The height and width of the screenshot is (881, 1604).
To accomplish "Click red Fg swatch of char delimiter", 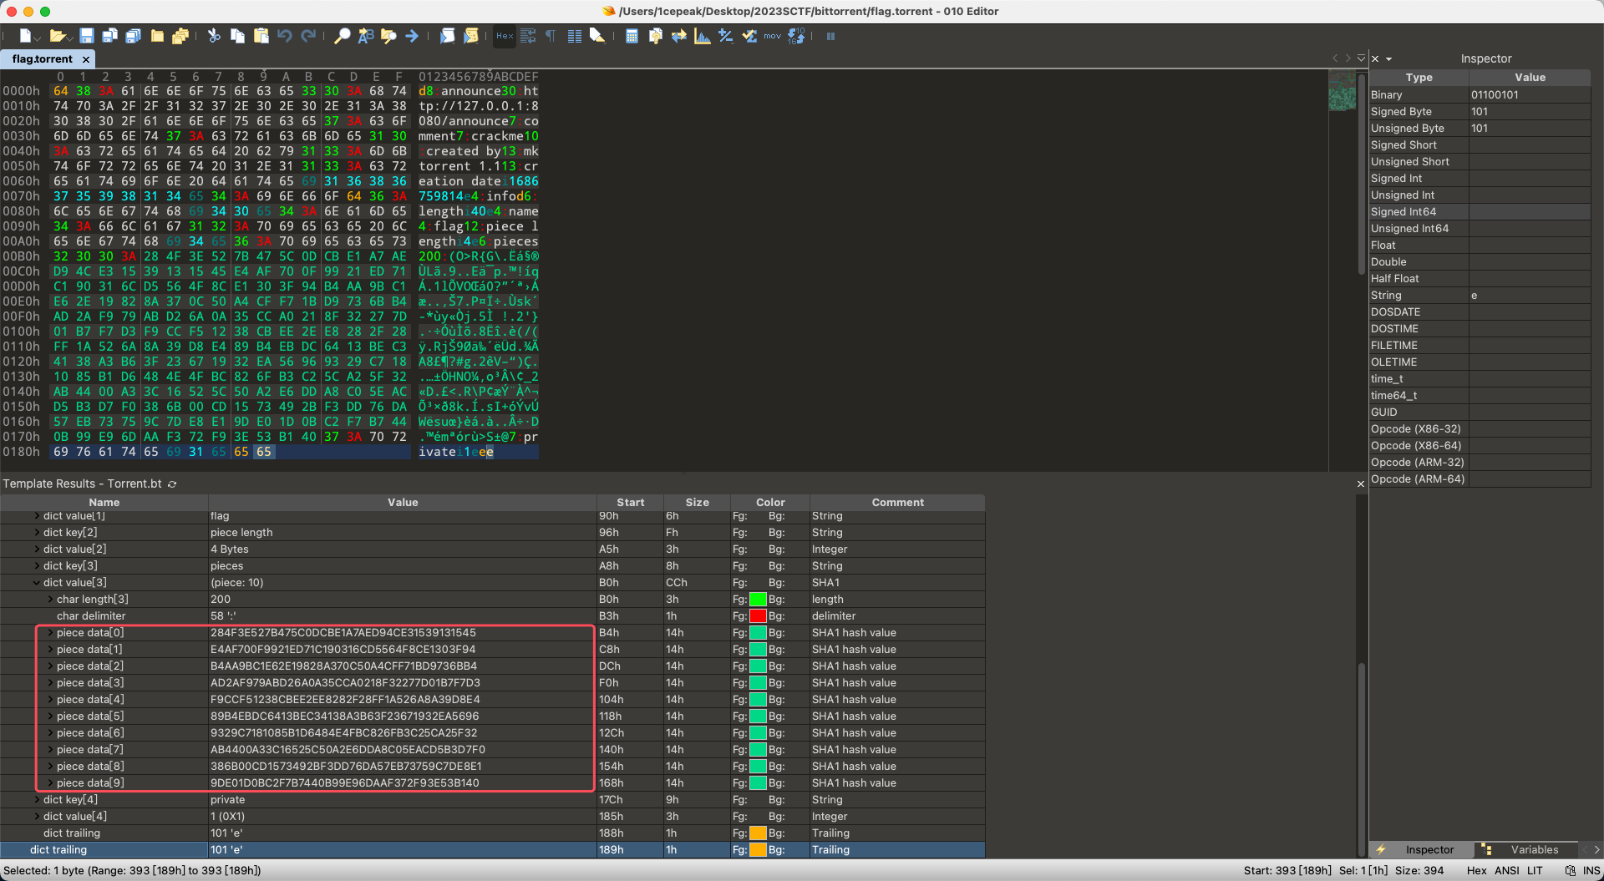I will point(758,616).
